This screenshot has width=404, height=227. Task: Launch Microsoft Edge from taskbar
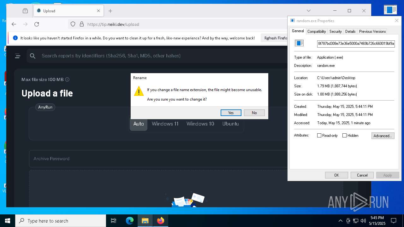130,221
